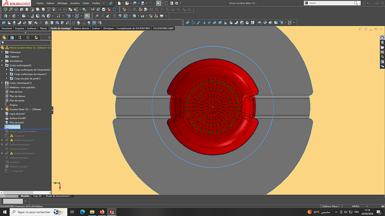Select Plan de joint1 feature

click(x=17, y=122)
